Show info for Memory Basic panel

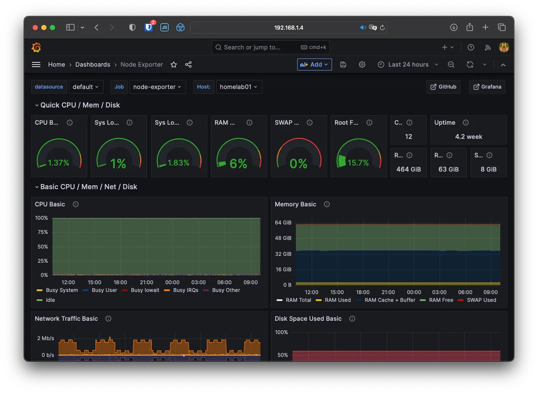[327, 204]
